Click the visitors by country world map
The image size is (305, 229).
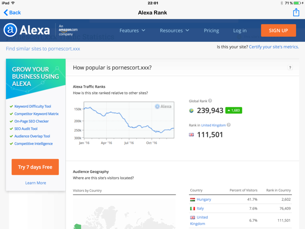pos(124,213)
